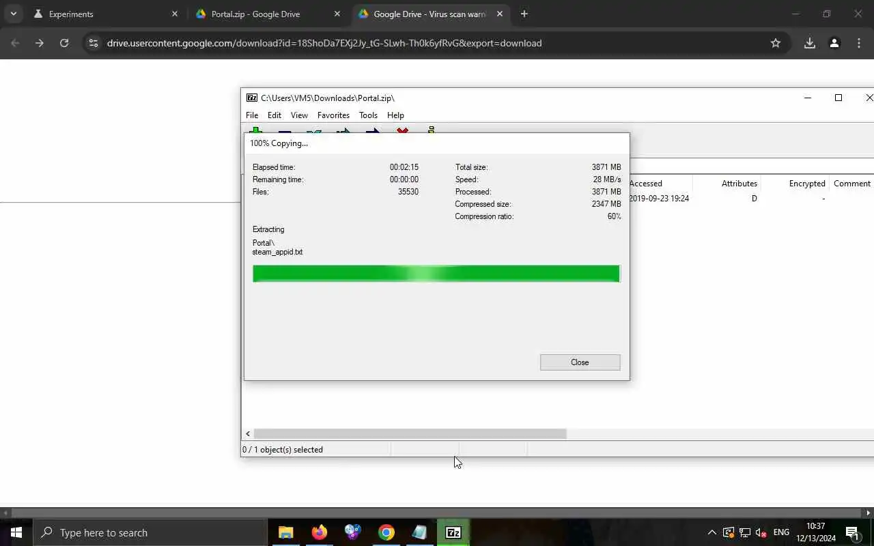
Task: Open the Help menu in 7-Zip
Action: pyautogui.click(x=395, y=115)
